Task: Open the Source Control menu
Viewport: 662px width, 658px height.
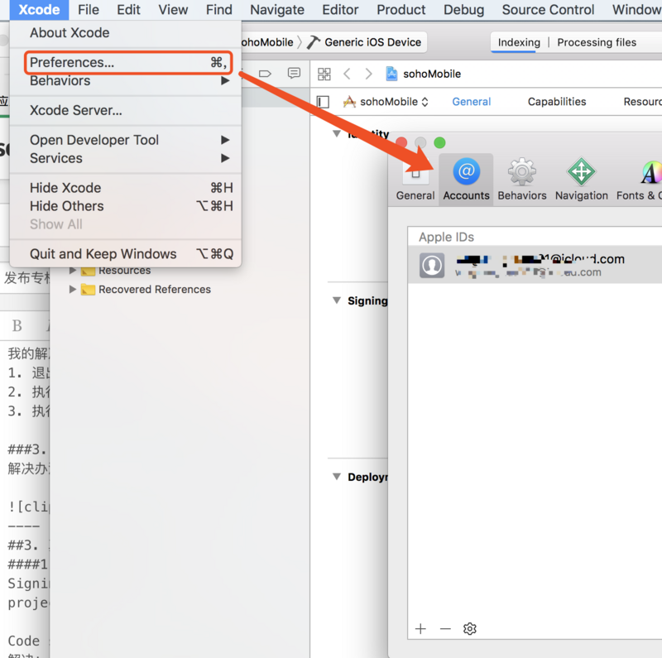Action: coord(548,10)
